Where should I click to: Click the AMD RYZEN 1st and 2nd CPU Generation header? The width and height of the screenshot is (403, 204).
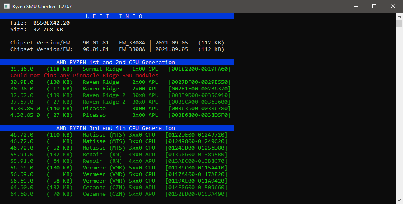coord(117,62)
